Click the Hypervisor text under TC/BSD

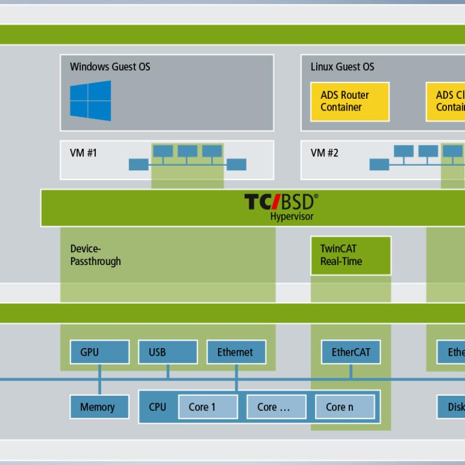[292, 216]
